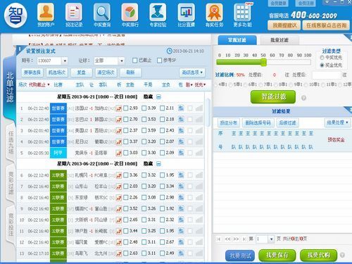Image resolution: width=352 pixels, height=264 pixels.
Task: Check home win 2.93 box in row 1
Action: coord(126,108)
